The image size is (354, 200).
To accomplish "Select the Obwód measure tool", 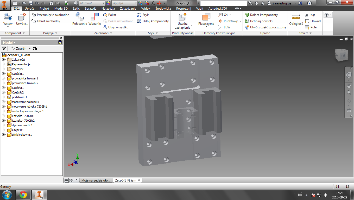I will click(313, 21).
